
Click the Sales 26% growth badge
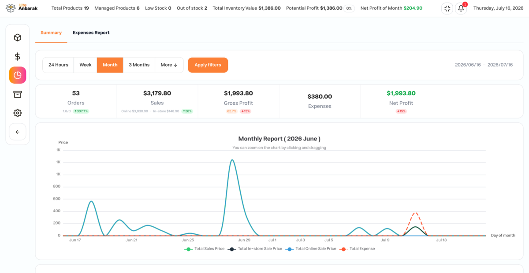187,111
